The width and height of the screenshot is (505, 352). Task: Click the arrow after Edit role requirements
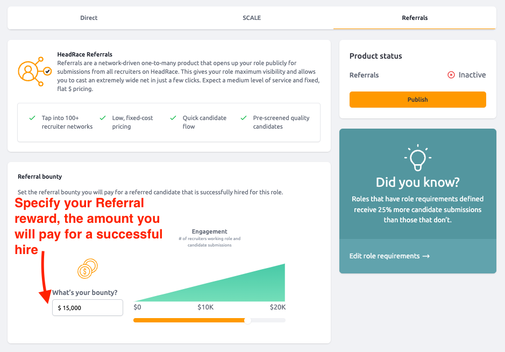(x=426, y=256)
